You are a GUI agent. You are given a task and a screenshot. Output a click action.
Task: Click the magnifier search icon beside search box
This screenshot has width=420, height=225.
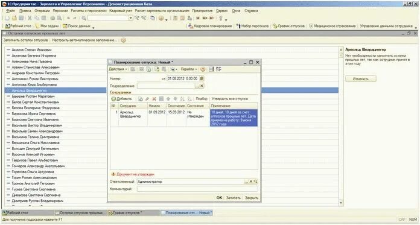(x=84, y=18)
